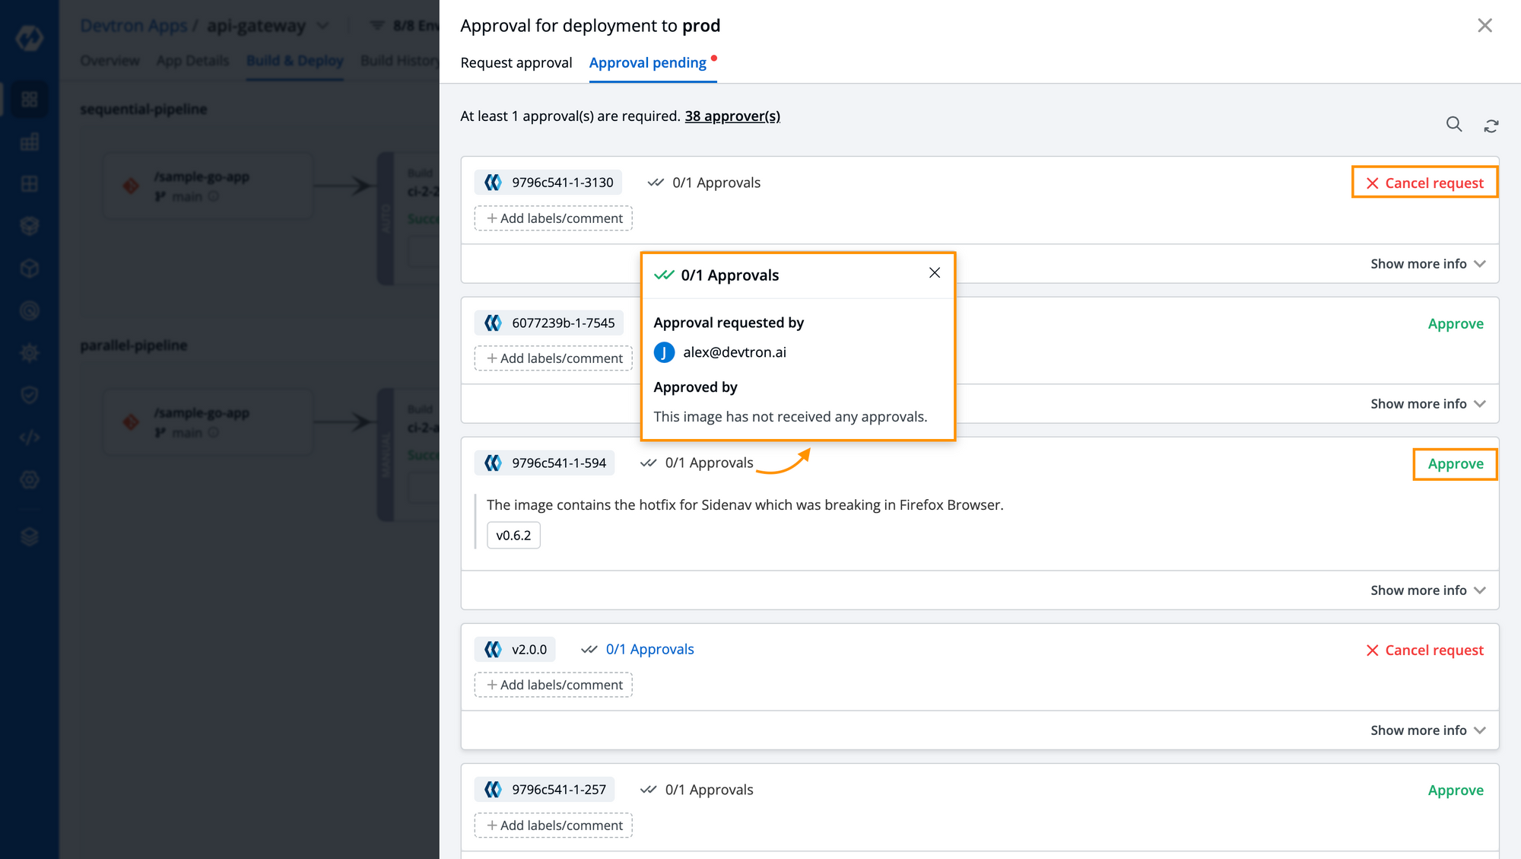This screenshot has width=1521, height=859.
Task: Select Build & Deploy tab in background page
Action: click(x=295, y=61)
